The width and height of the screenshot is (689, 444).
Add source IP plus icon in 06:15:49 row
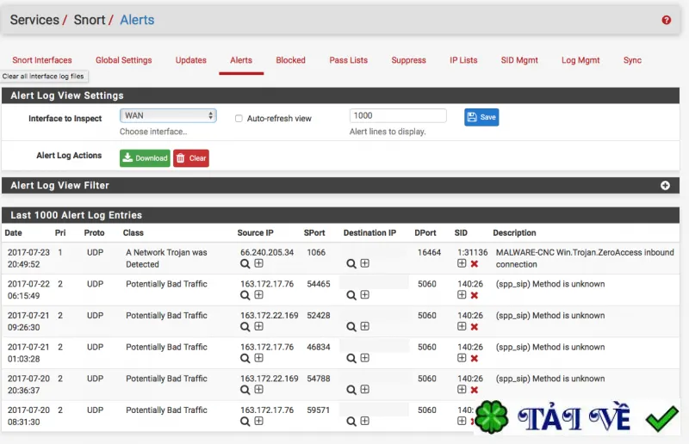click(259, 295)
